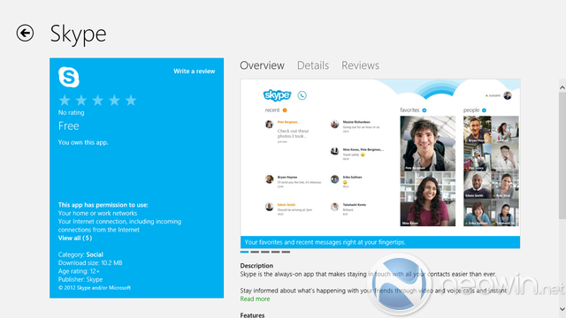Select the fifth rating star

coord(131,100)
